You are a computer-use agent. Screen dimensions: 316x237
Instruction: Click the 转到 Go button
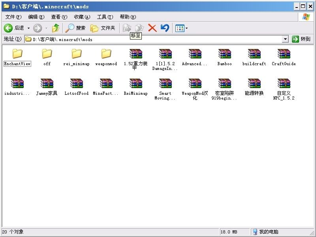click(301, 39)
